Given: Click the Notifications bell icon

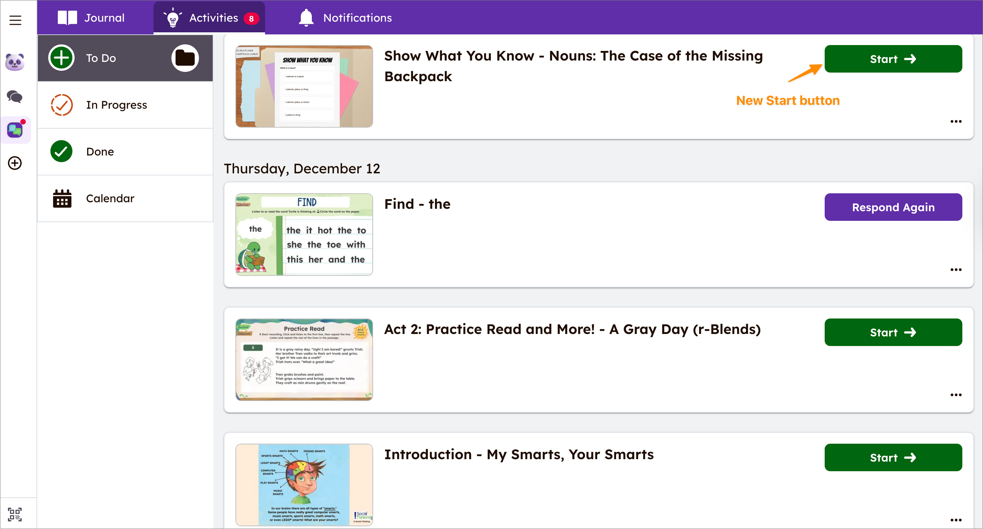Looking at the screenshot, I should click(x=306, y=18).
